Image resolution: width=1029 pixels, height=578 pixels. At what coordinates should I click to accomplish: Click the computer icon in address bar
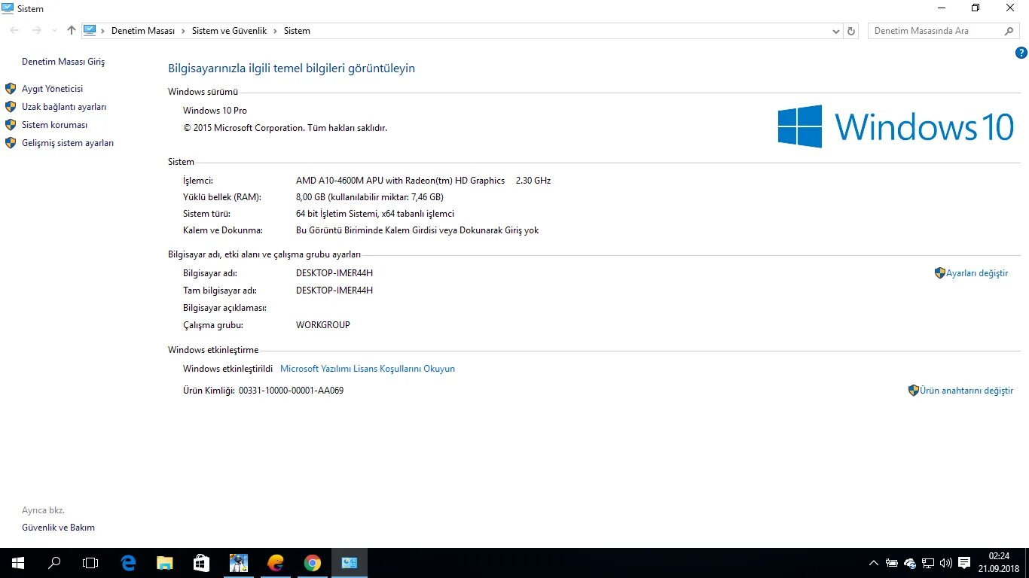tap(90, 31)
